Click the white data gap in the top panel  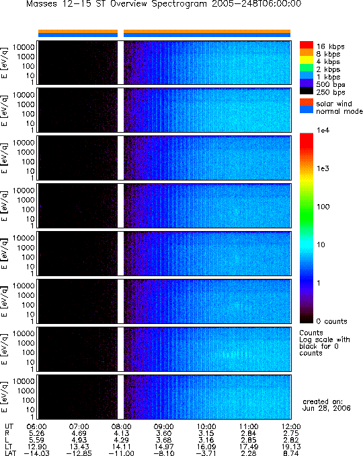tap(120, 63)
